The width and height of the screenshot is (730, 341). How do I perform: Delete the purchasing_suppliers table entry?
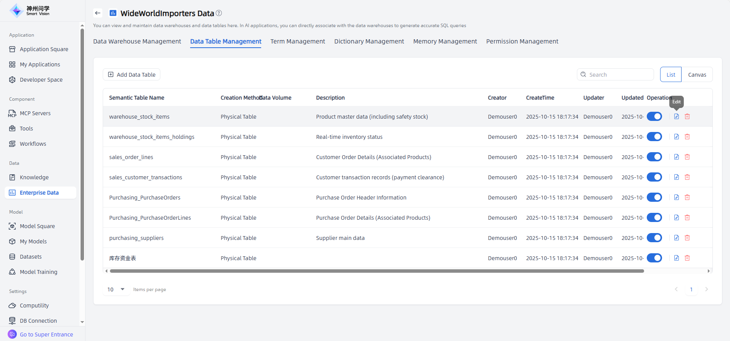[687, 238]
